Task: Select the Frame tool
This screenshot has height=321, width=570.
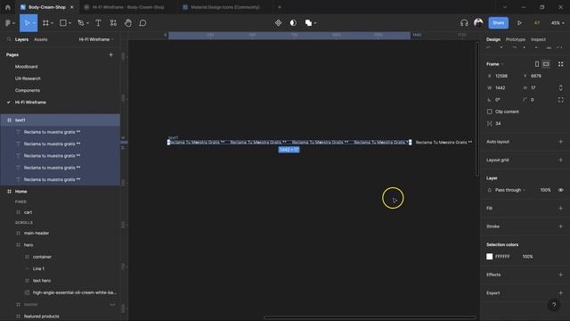Action: point(45,23)
